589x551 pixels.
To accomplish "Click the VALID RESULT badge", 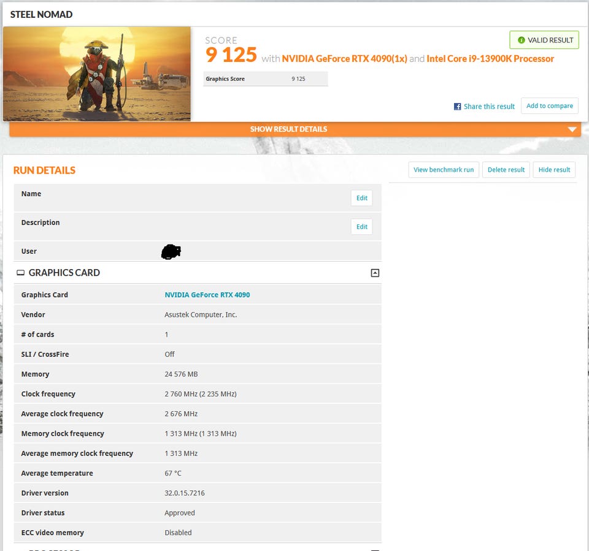I will pos(544,40).
